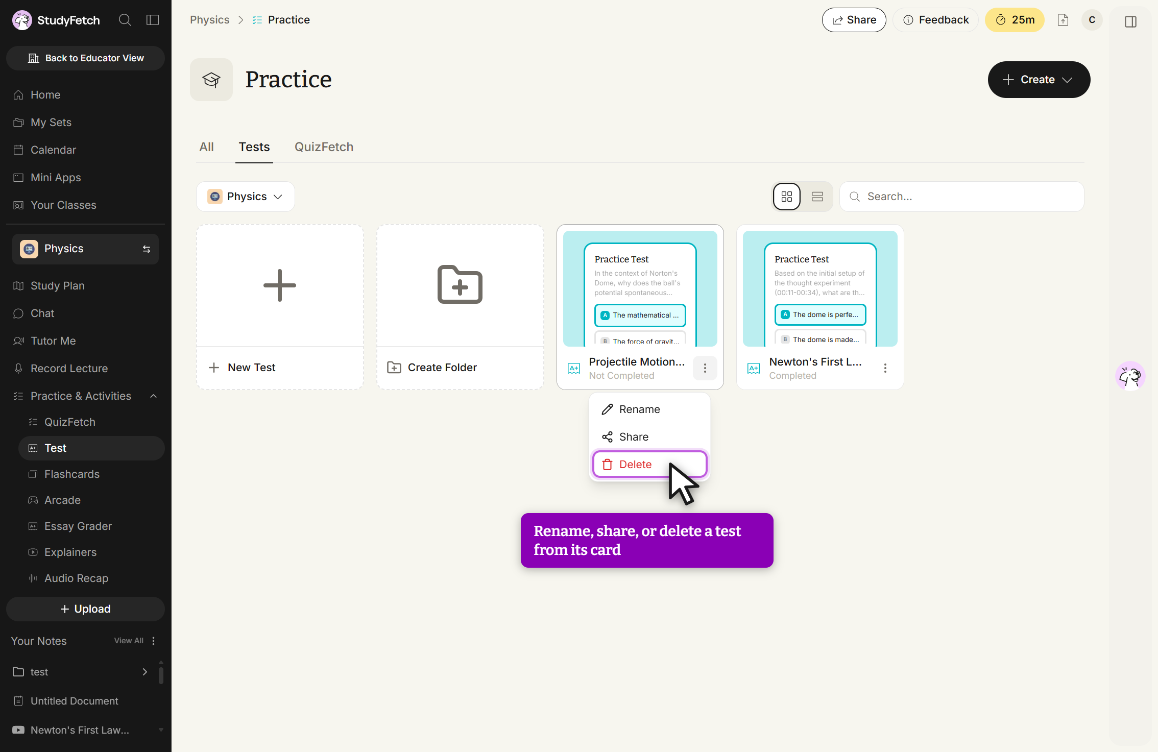Click the top Share button

pos(854,20)
